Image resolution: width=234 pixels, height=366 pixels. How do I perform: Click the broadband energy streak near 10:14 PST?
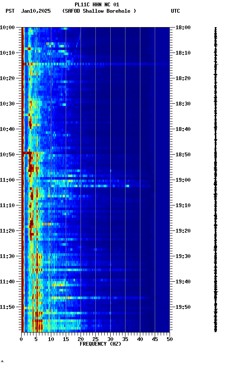(x=95, y=64)
